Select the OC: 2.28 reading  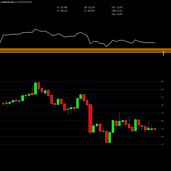tap(117, 8)
